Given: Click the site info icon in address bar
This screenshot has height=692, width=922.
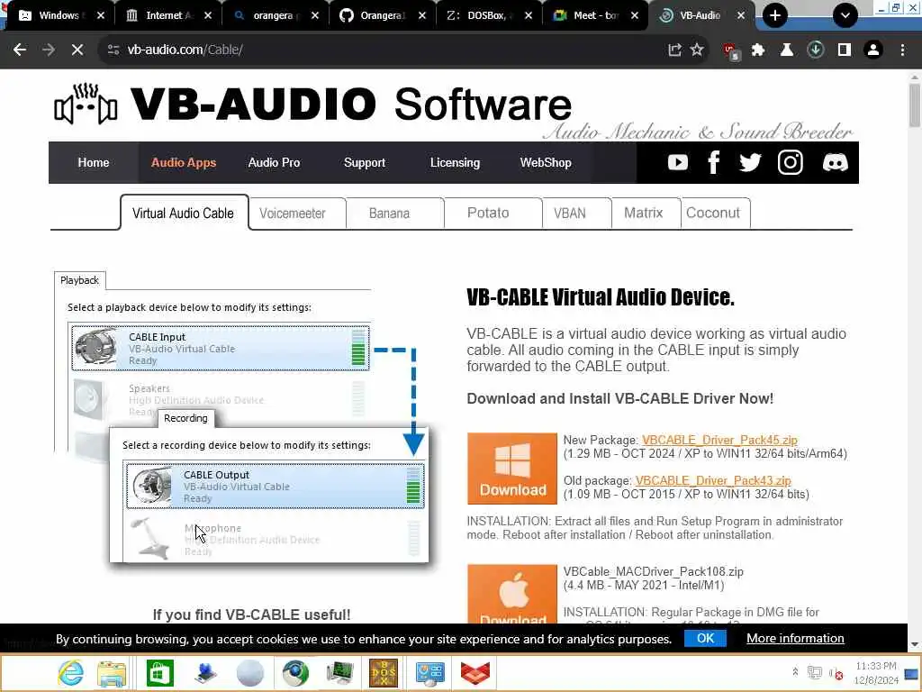Looking at the screenshot, I should (113, 50).
